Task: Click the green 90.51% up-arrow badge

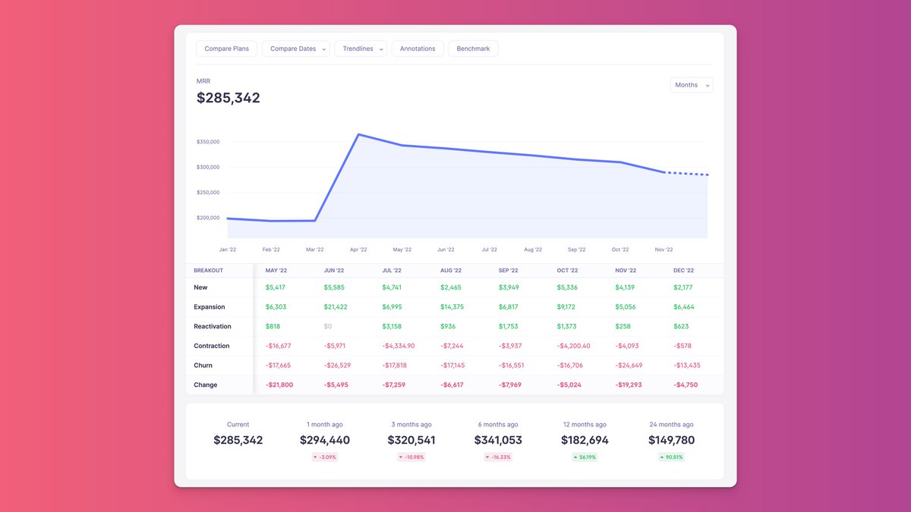Action: (x=671, y=457)
